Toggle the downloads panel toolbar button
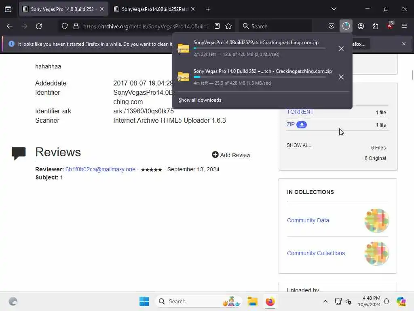This screenshot has width=414, height=311. pos(346,26)
